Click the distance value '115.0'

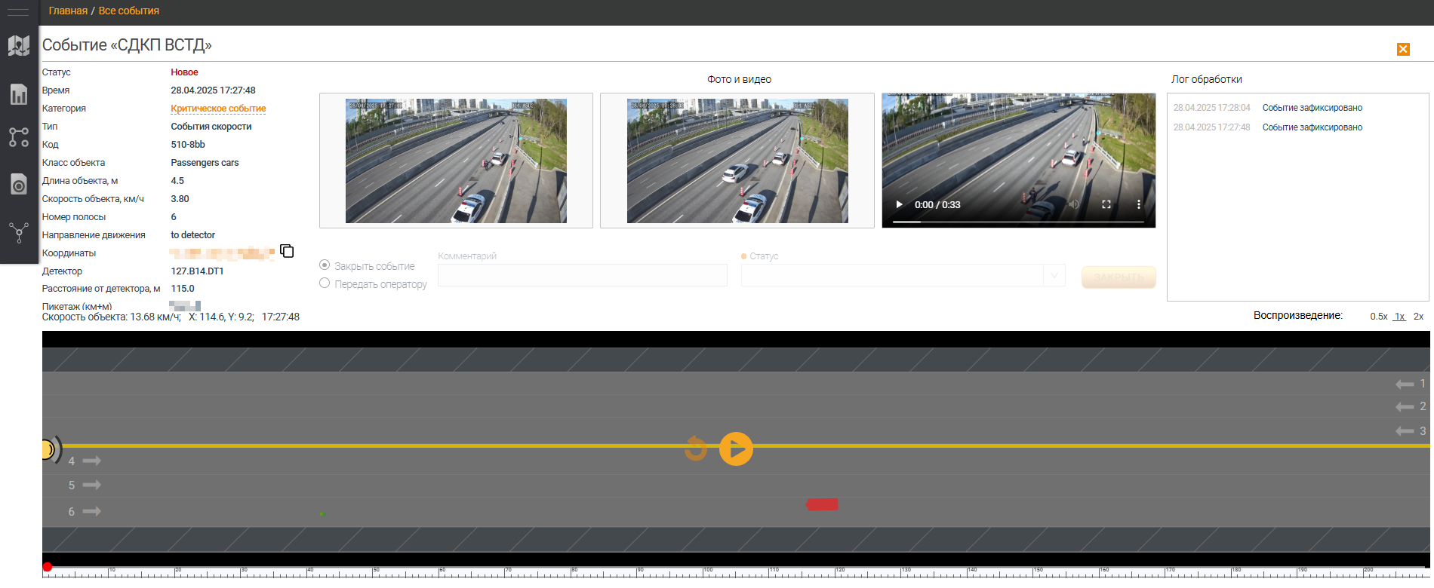[183, 289]
